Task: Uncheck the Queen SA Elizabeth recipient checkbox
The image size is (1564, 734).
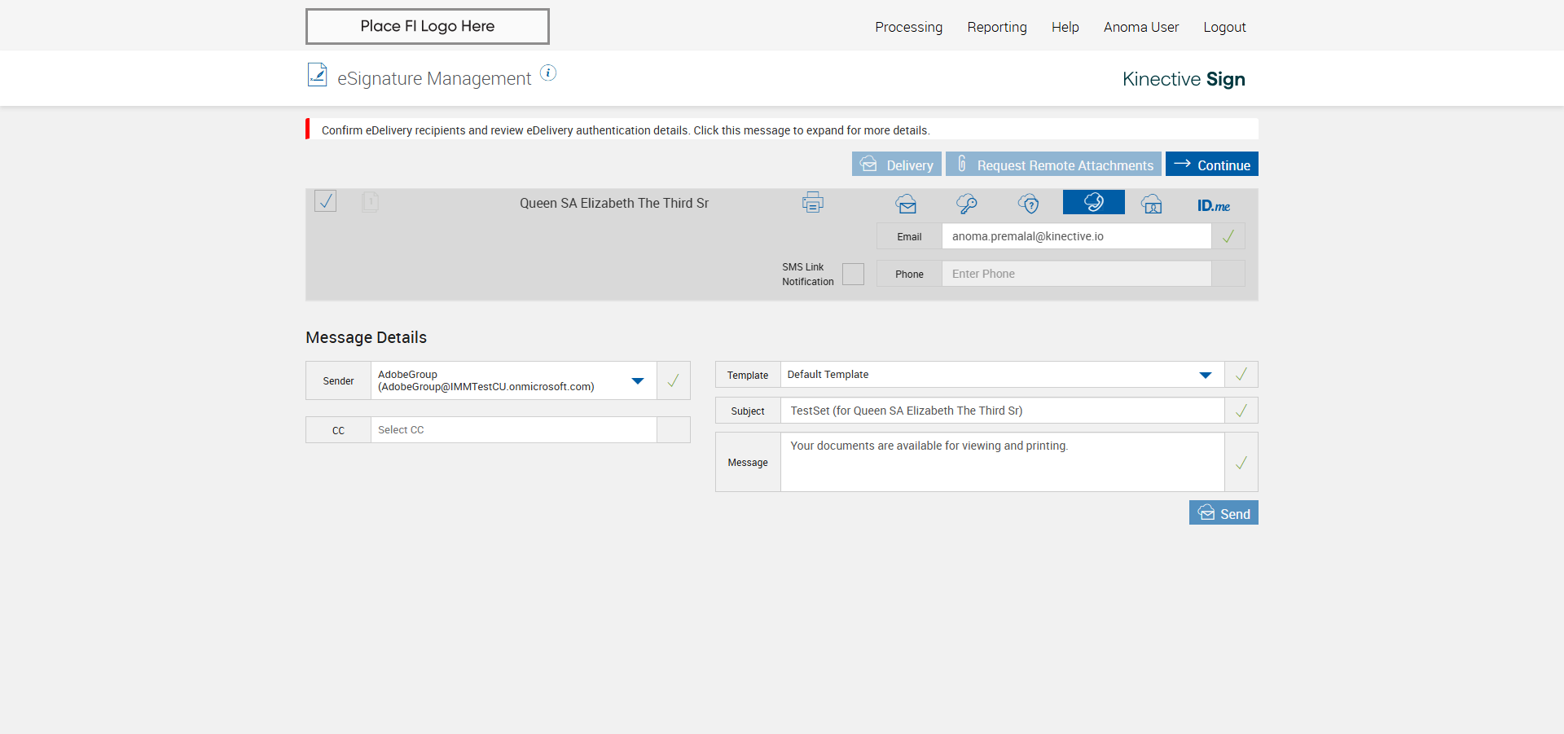Action: 326,201
